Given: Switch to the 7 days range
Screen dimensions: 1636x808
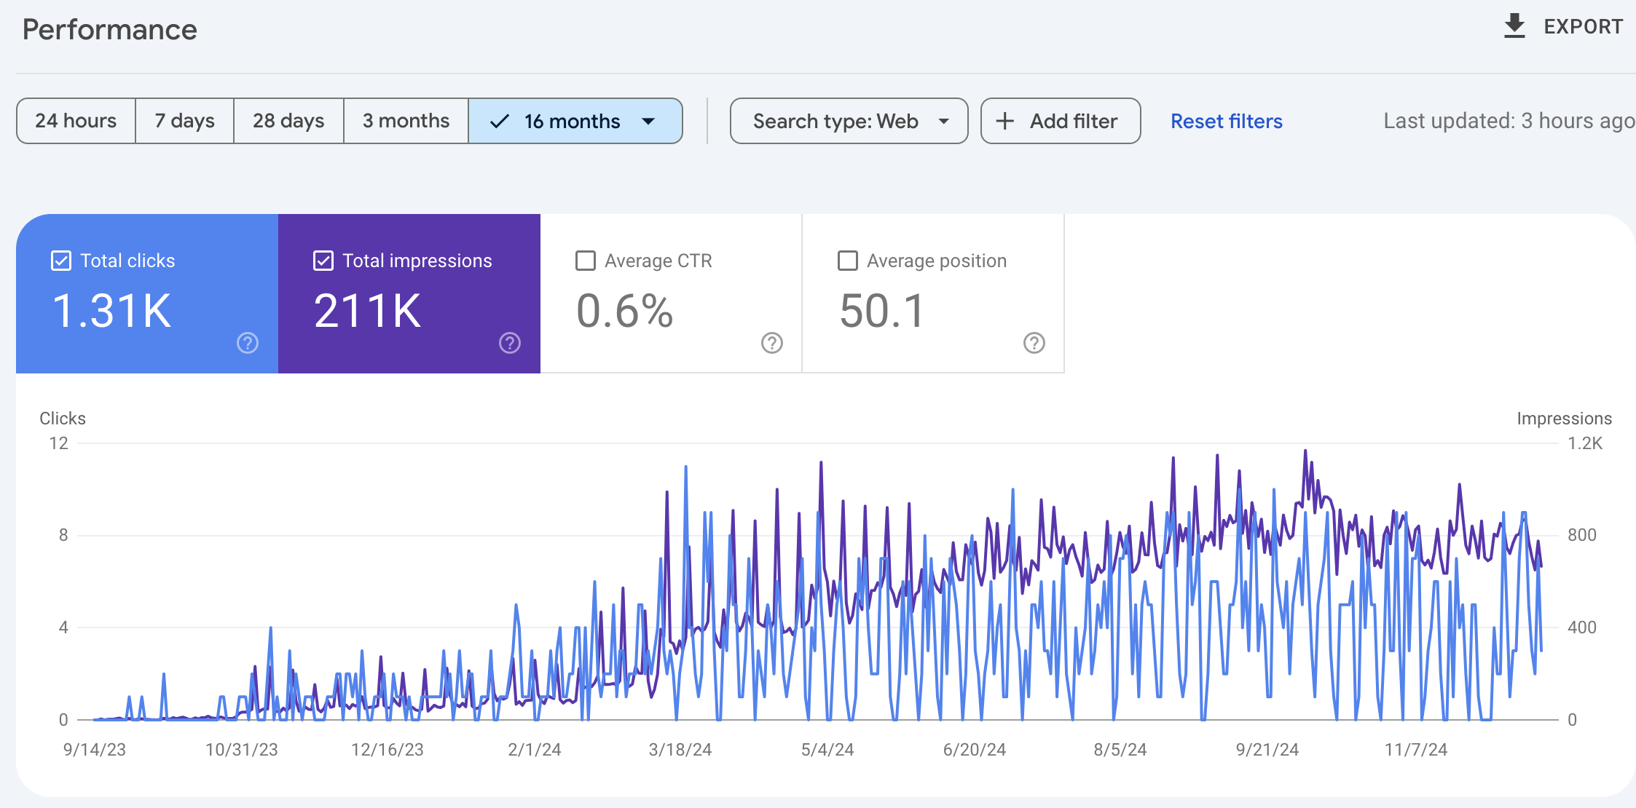Looking at the screenshot, I should (x=184, y=121).
